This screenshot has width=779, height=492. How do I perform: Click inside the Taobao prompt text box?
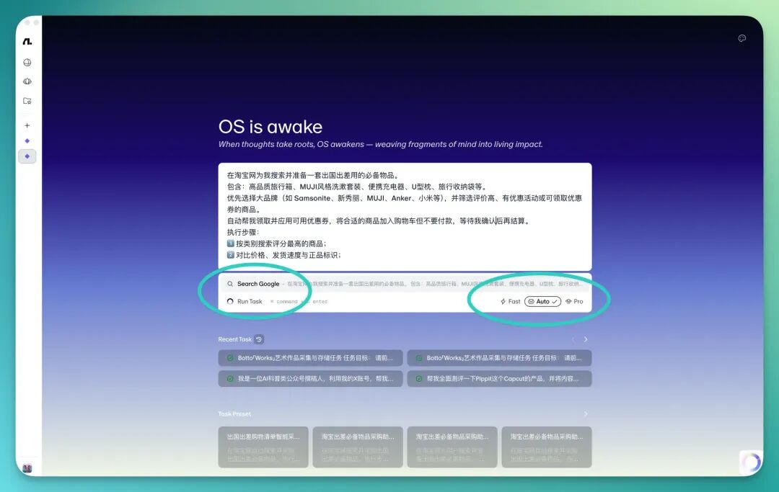(404, 216)
